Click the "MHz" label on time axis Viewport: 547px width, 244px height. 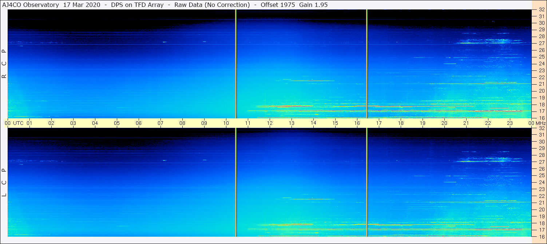point(540,123)
